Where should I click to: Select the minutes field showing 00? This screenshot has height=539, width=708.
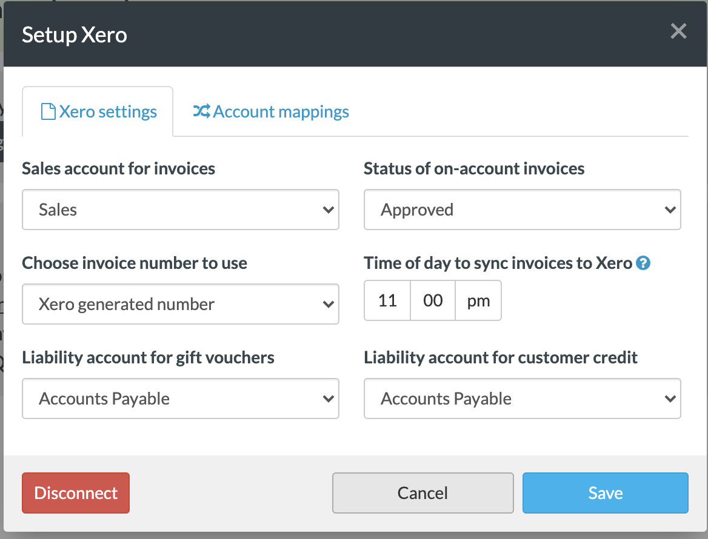click(433, 300)
